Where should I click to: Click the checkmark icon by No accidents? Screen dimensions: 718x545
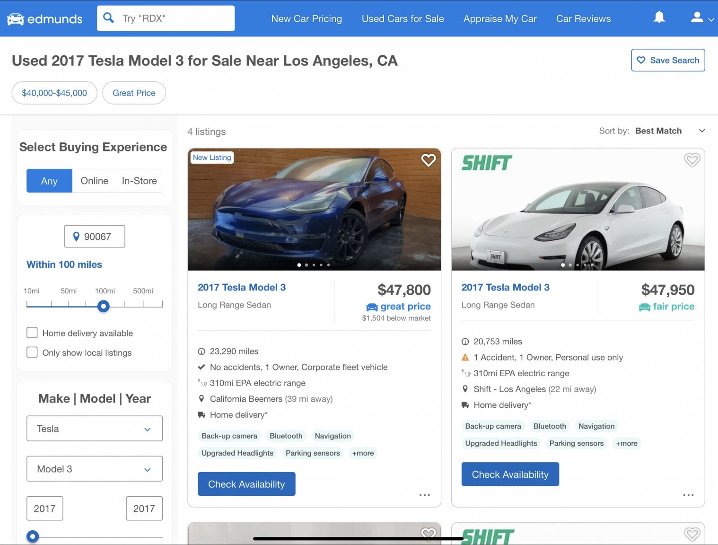[x=201, y=367]
